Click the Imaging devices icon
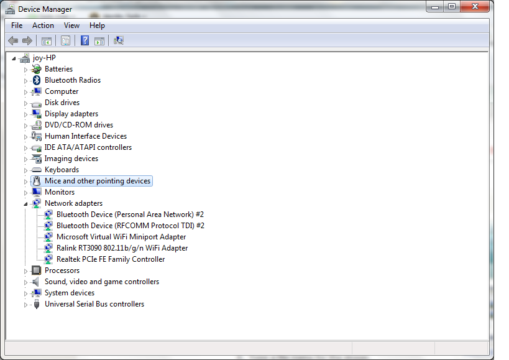This screenshot has height=360, width=509. click(36, 159)
